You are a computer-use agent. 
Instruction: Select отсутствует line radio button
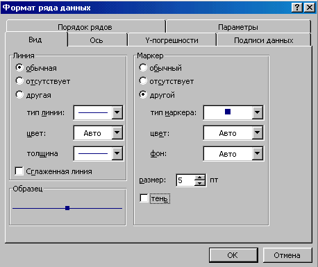coord(19,81)
